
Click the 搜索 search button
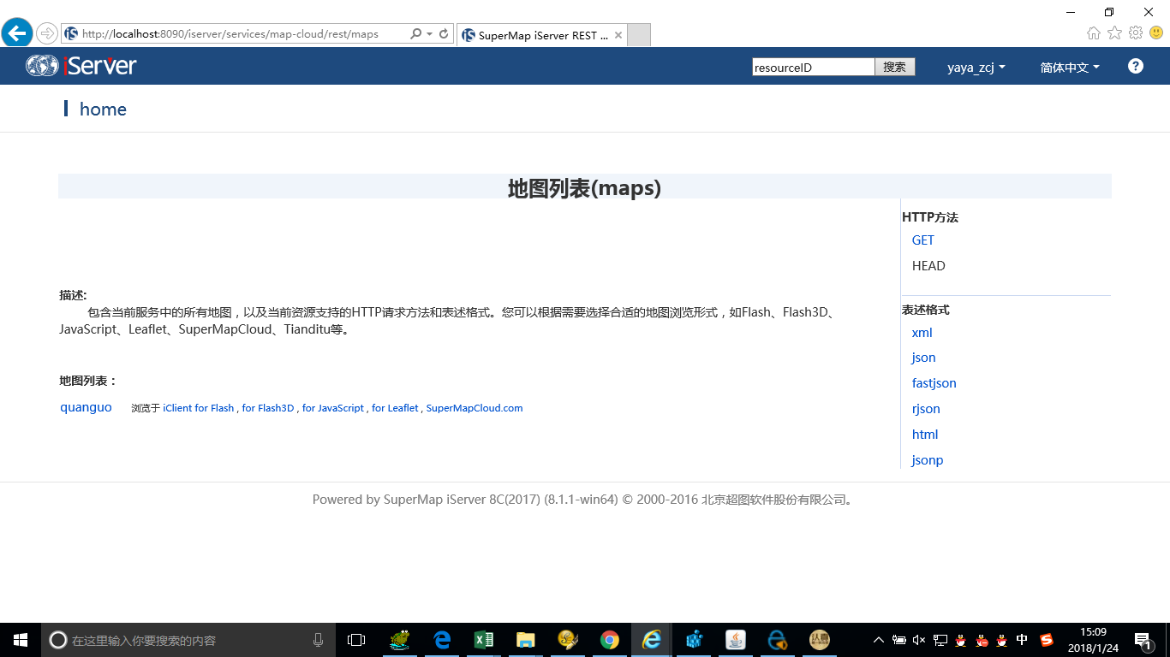(895, 67)
